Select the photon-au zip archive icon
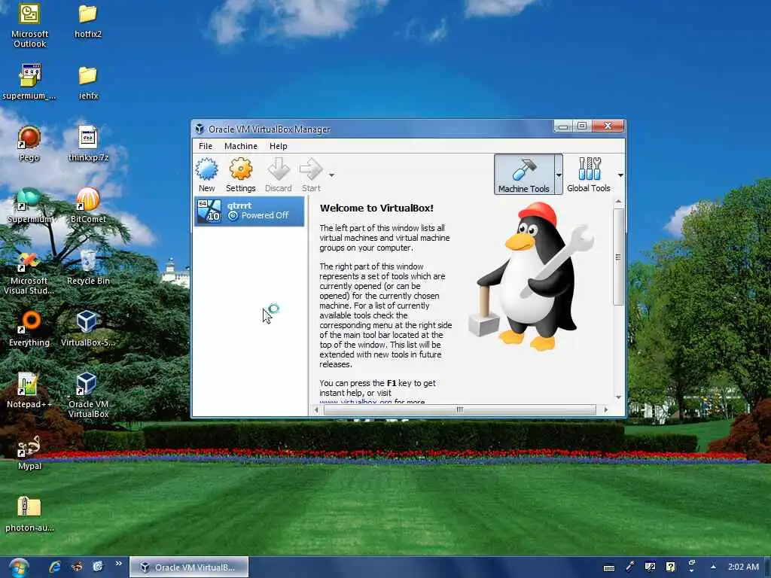The image size is (771, 578). click(29, 514)
